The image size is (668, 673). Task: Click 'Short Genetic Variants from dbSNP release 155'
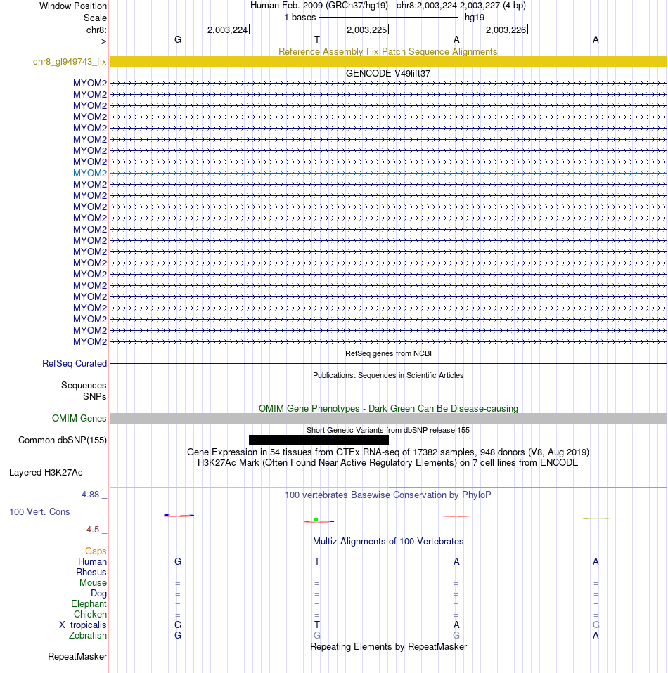[x=388, y=430]
